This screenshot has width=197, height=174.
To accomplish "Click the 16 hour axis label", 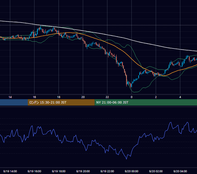I will (34, 97).
